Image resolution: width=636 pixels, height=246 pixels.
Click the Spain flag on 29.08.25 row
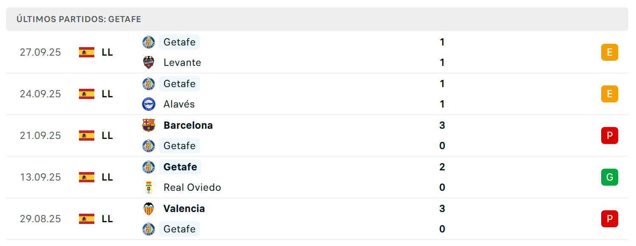(x=87, y=219)
